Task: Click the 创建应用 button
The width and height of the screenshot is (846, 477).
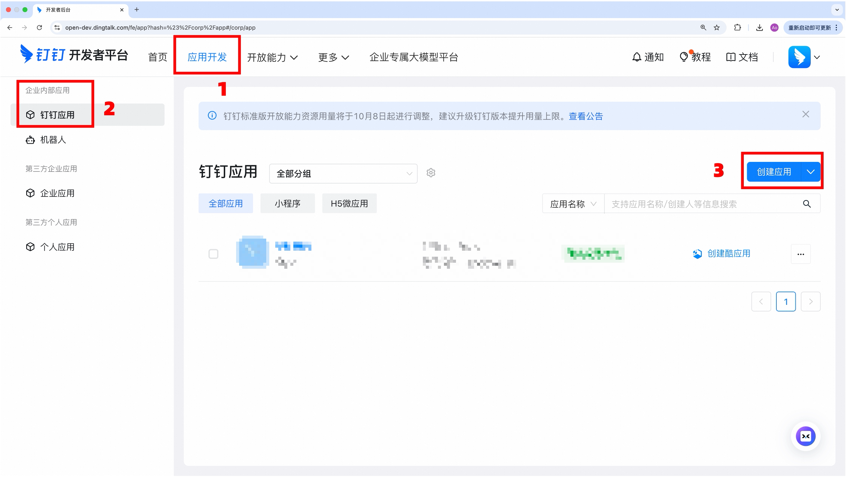Action: click(774, 172)
